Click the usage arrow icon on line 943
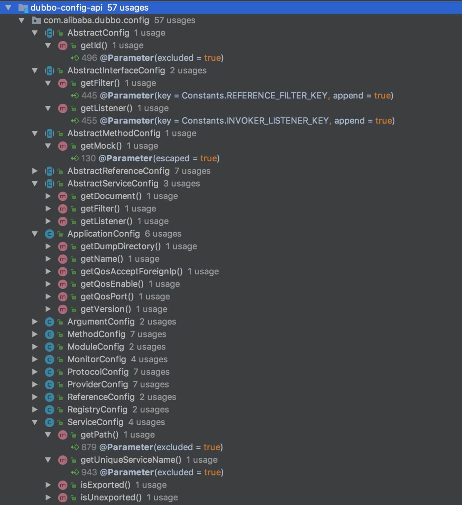Screen dimensions: 462x505 coord(75,473)
